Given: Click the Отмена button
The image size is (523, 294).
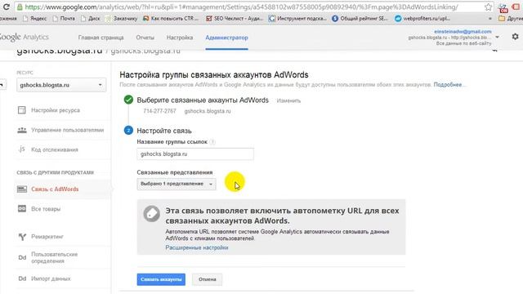Looking at the screenshot, I should point(207,279).
